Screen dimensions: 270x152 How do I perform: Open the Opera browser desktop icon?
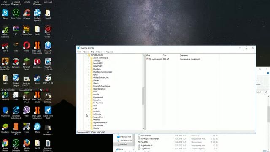tap(27, 47)
